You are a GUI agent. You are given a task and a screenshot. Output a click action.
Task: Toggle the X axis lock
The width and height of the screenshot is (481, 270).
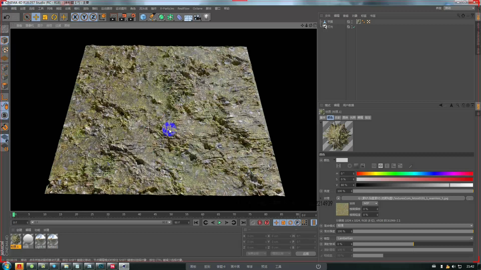(75, 17)
